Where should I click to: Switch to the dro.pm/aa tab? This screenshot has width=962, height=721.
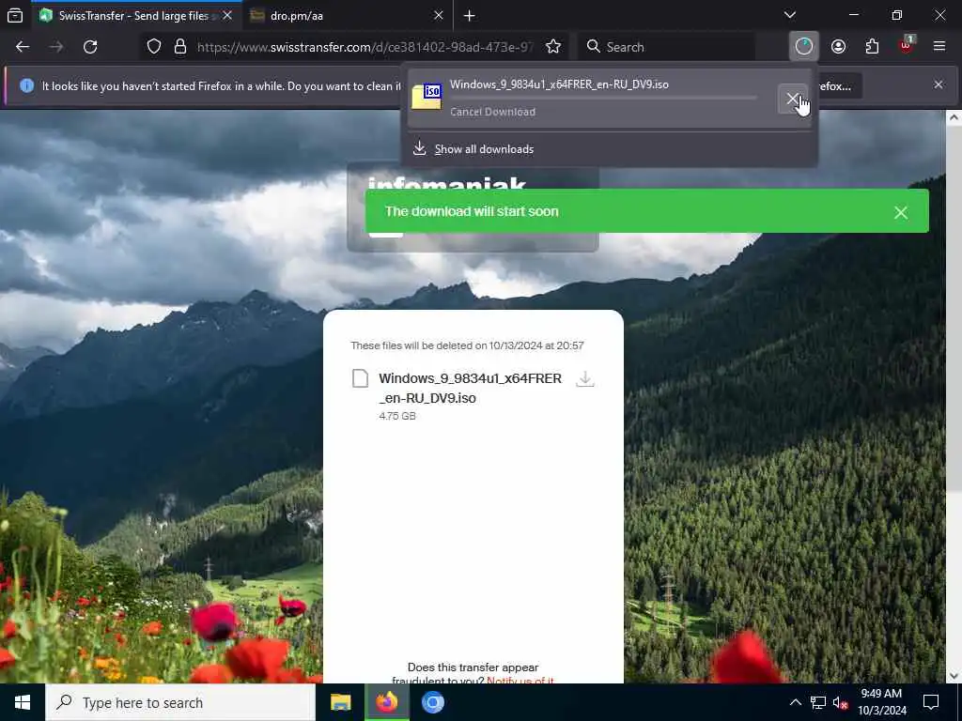tap(348, 15)
